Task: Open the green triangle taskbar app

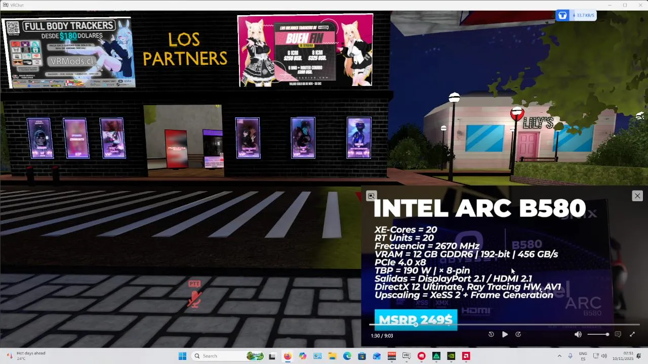Action: click(x=436, y=356)
